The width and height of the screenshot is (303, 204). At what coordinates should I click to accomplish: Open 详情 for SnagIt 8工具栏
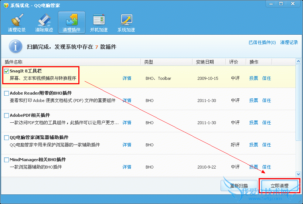[x=127, y=78]
